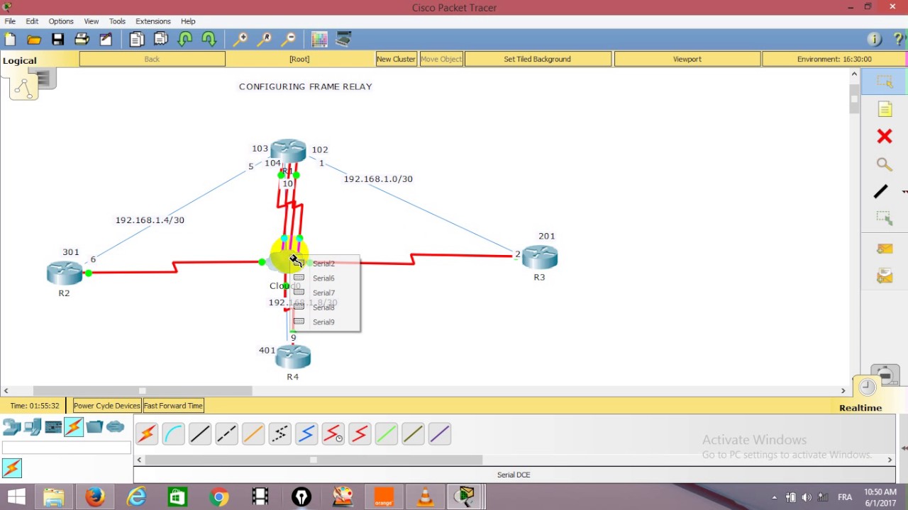Viewport: 908px width, 510px height.
Task: Select Multiuser Connection cloud category
Action: tap(115, 427)
